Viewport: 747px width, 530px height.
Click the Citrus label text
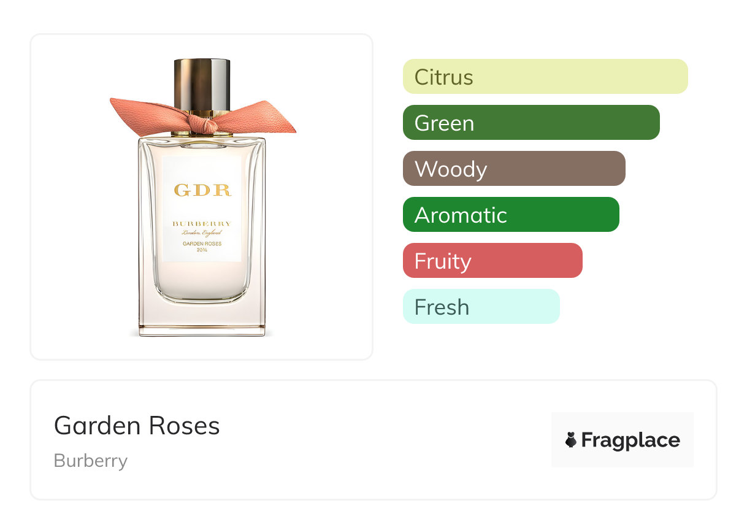[444, 77]
